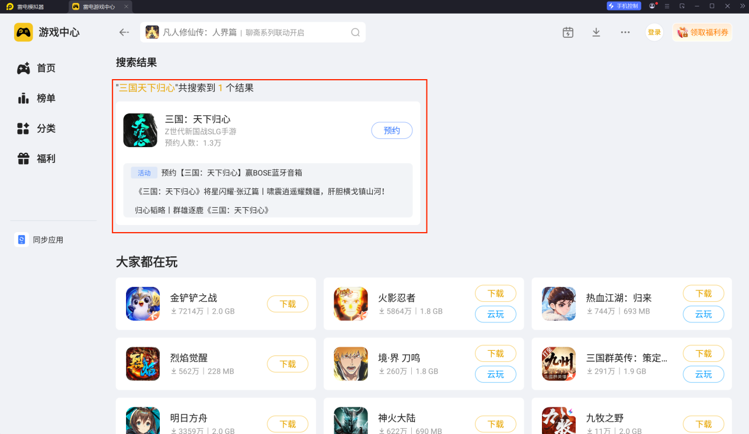Download 神火大陆
749x434 pixels.
point(496,424)
